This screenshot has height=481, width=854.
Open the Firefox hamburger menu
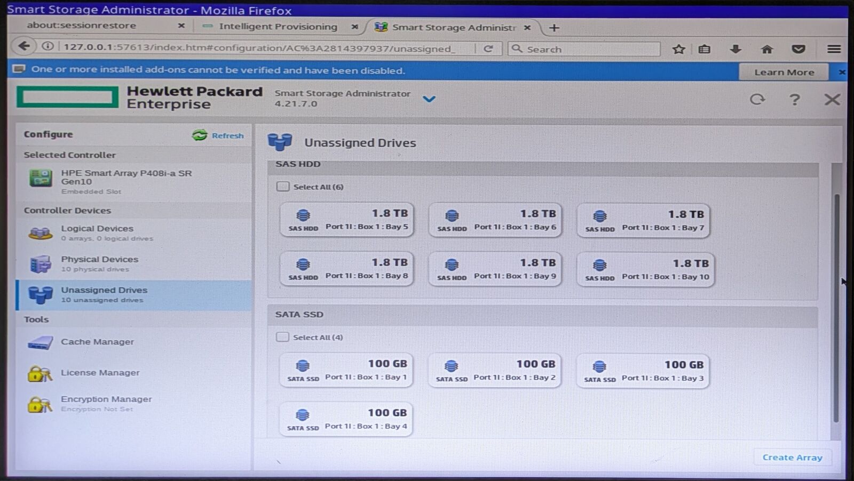point(834,49)
